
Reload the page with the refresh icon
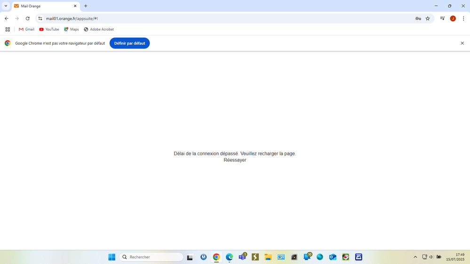pyautogui.click(x=28, y=19)
